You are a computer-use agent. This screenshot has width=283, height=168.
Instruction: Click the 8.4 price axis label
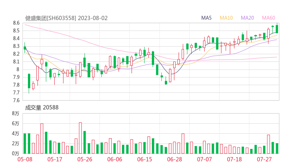point(16,39)
